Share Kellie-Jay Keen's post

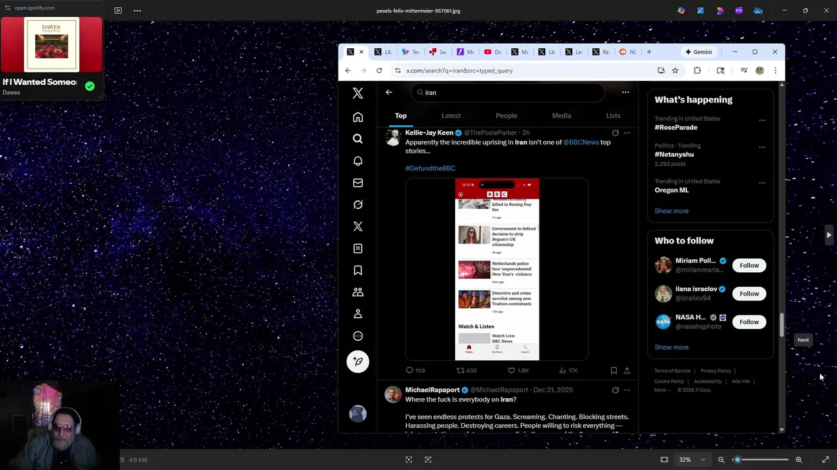click(626, 370)
